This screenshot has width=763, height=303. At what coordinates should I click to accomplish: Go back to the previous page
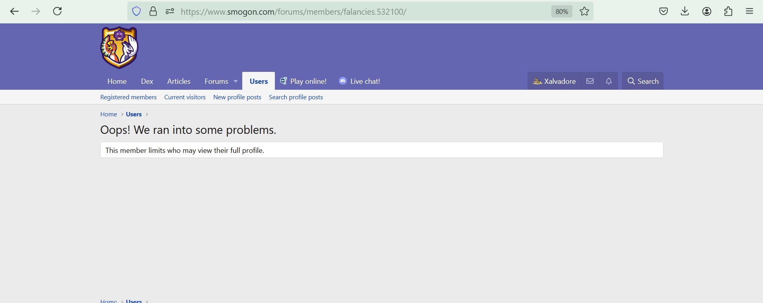pos(14,11)
